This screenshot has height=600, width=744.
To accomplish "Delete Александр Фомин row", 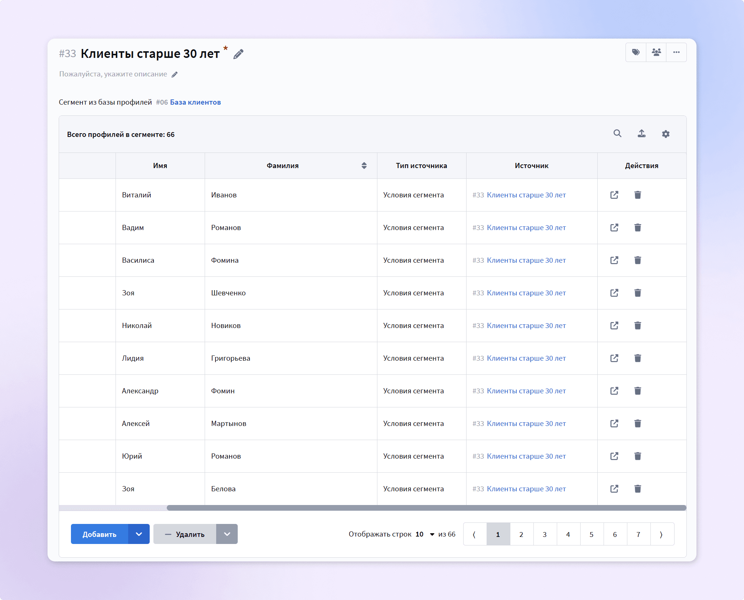I will [638, 391].
